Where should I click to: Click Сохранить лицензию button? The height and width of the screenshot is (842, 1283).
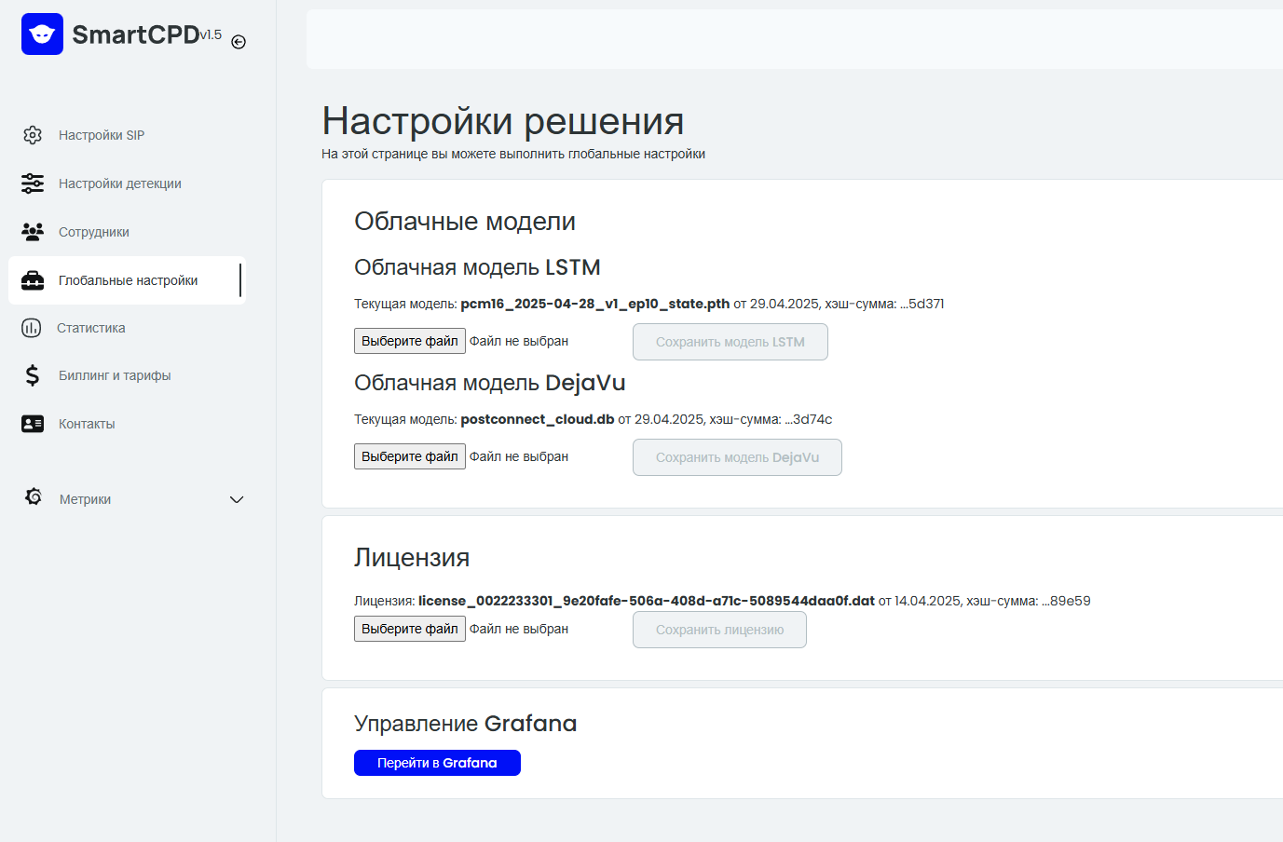(x=719, y=630)
